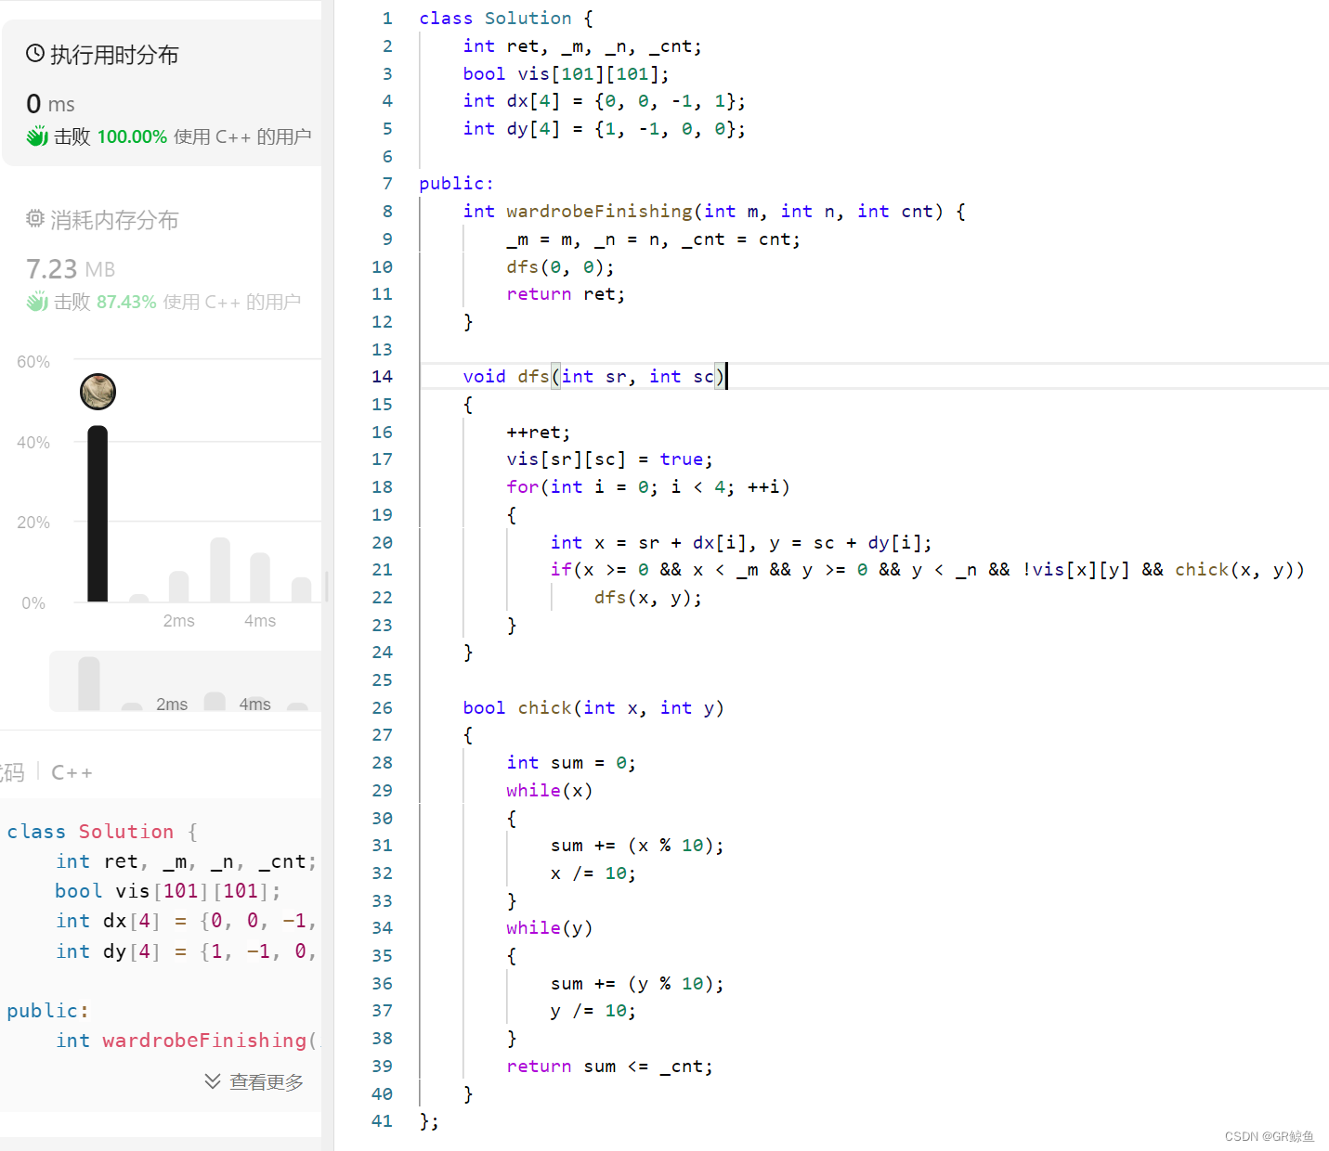Select the grey bar above 2ms label
Image resolution: width=1329 pixels, height=1151 pixels.
(178, 587)
